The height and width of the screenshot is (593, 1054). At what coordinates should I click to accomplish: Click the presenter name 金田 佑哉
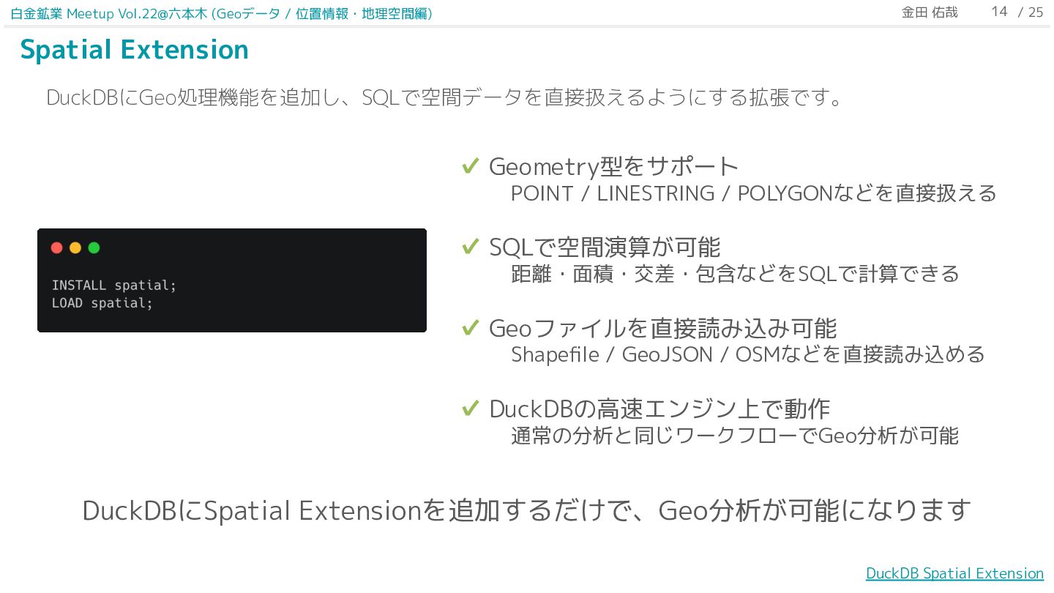tap(930, 12)
